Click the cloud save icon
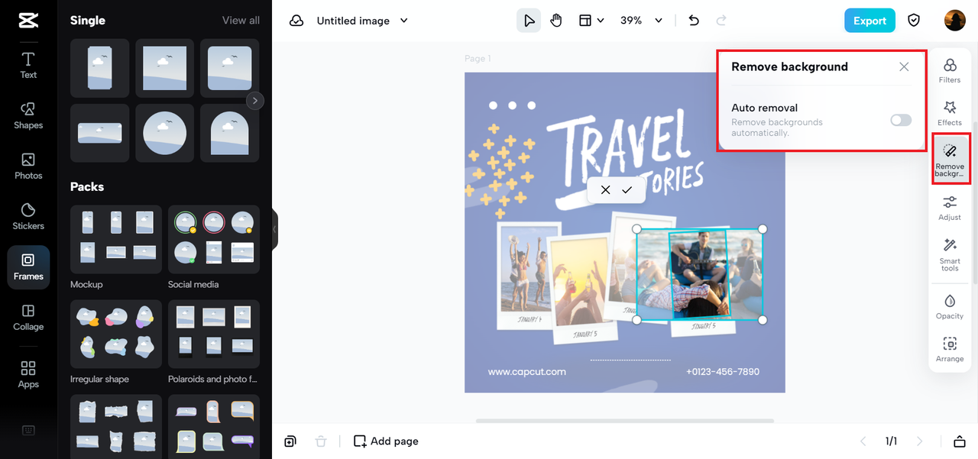Image resolution: width=978 pixels, height=459 pixels. (296, 21)
